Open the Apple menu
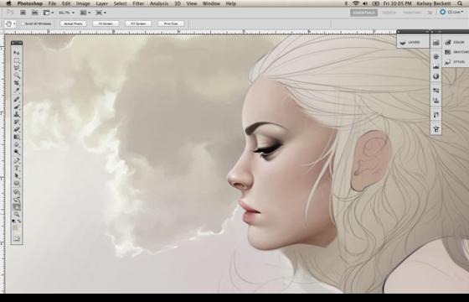 coord(8,3)
